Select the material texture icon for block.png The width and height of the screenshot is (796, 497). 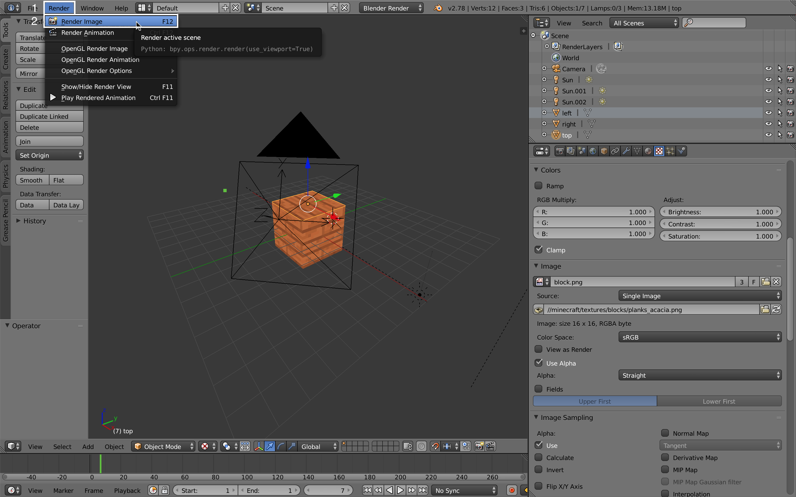(x=539, y=282)
